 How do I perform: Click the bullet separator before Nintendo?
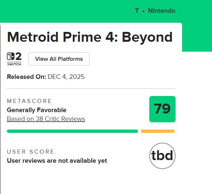[x=143, y=11]
